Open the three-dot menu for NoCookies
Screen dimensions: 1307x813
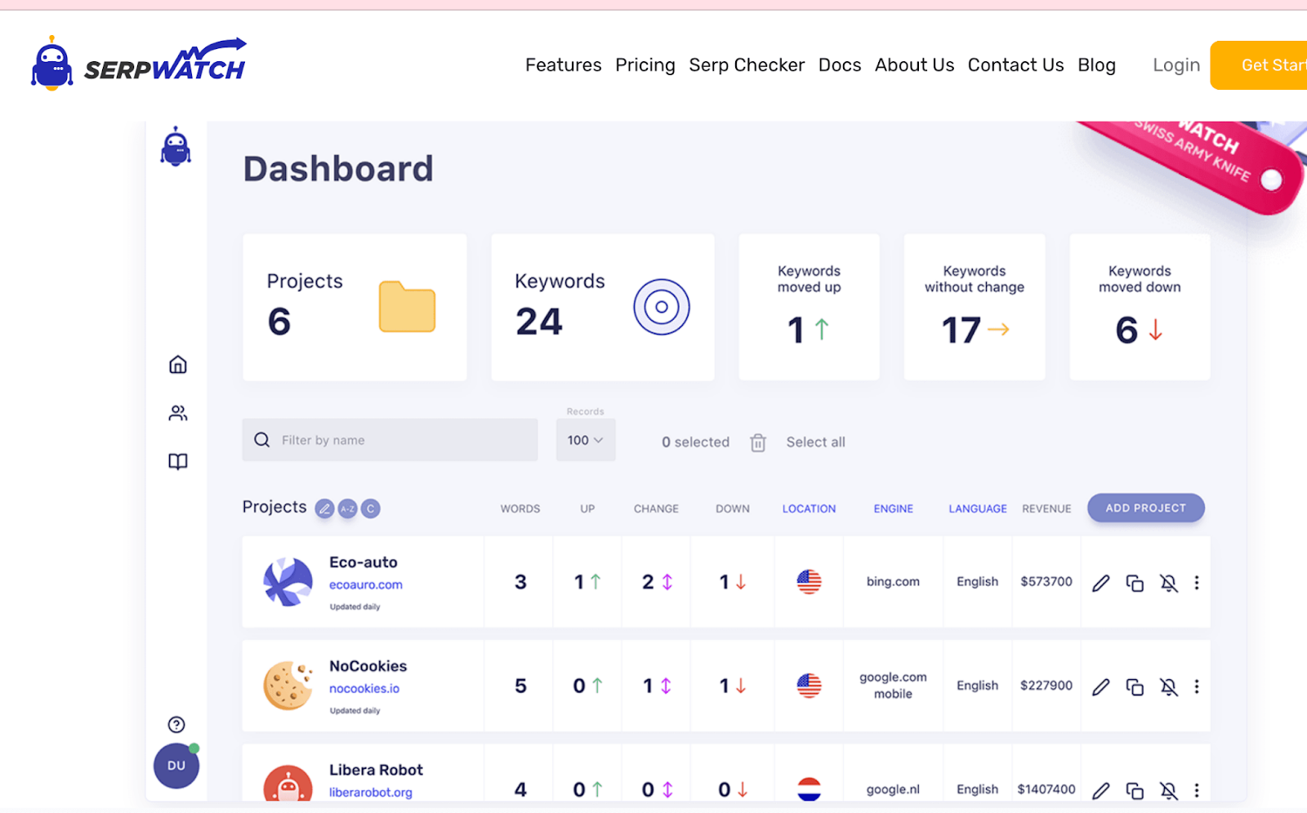(1197, 686)
